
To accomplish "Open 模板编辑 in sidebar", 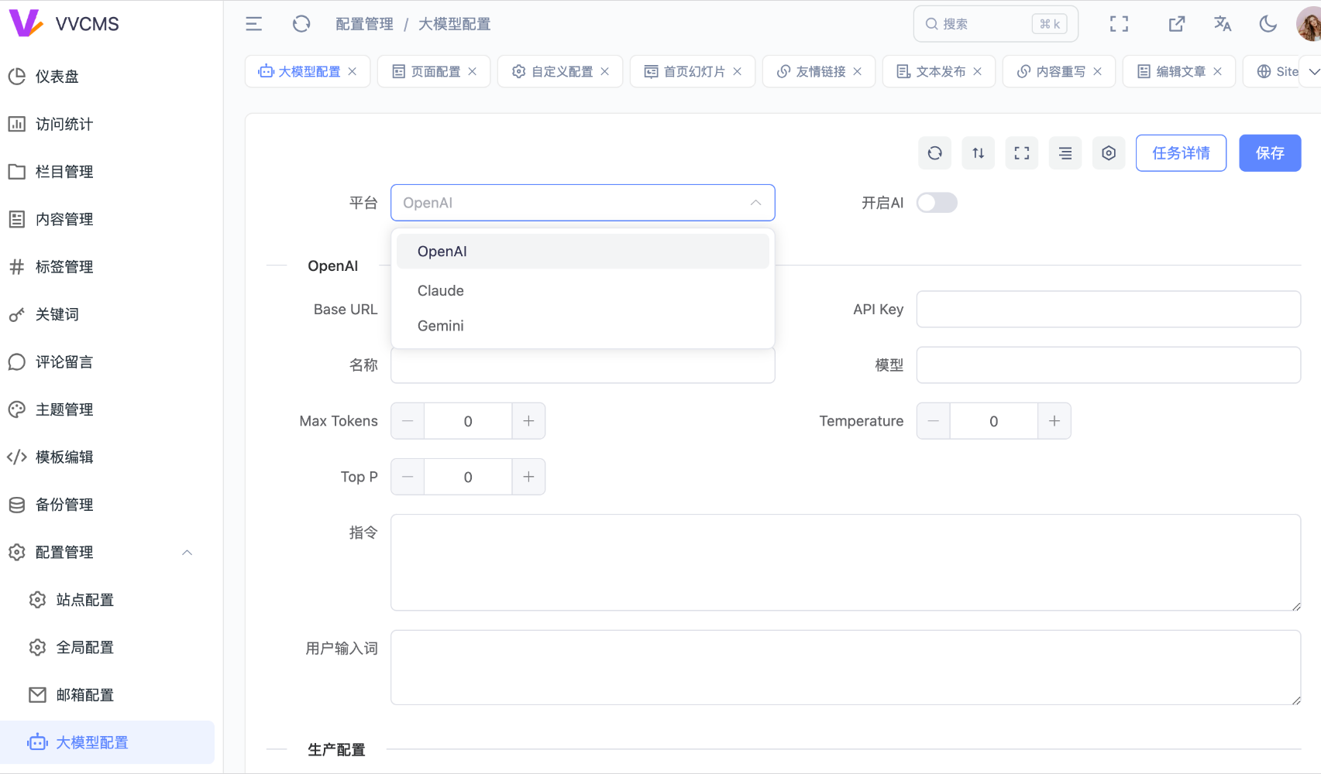I will pos(107,457).
